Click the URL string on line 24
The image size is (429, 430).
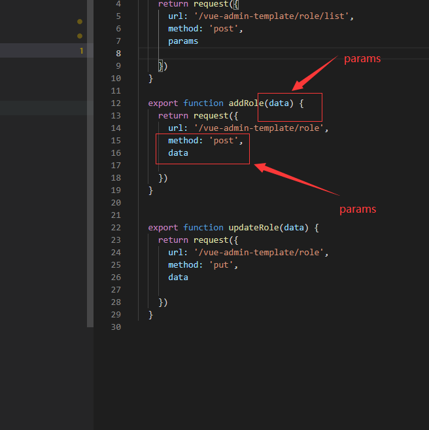259,252
